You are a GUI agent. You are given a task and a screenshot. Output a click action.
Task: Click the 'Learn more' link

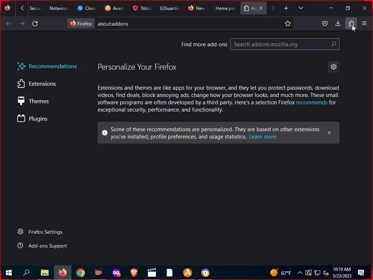[263, 137]
